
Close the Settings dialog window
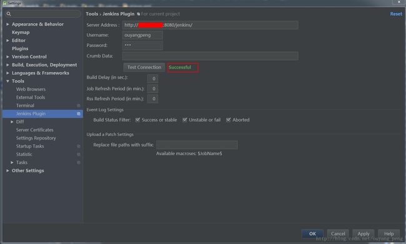coord(399,2)
